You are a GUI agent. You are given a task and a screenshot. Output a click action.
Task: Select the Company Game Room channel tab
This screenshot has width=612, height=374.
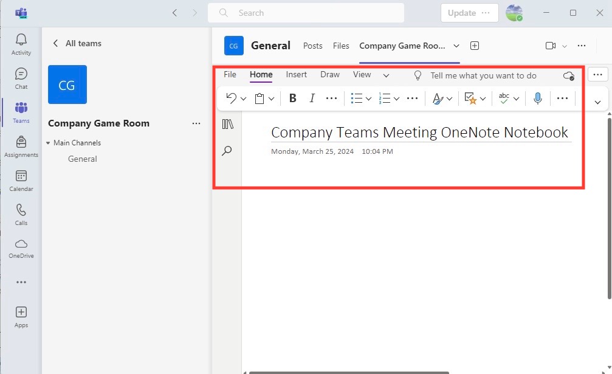(x=402, y=46)
